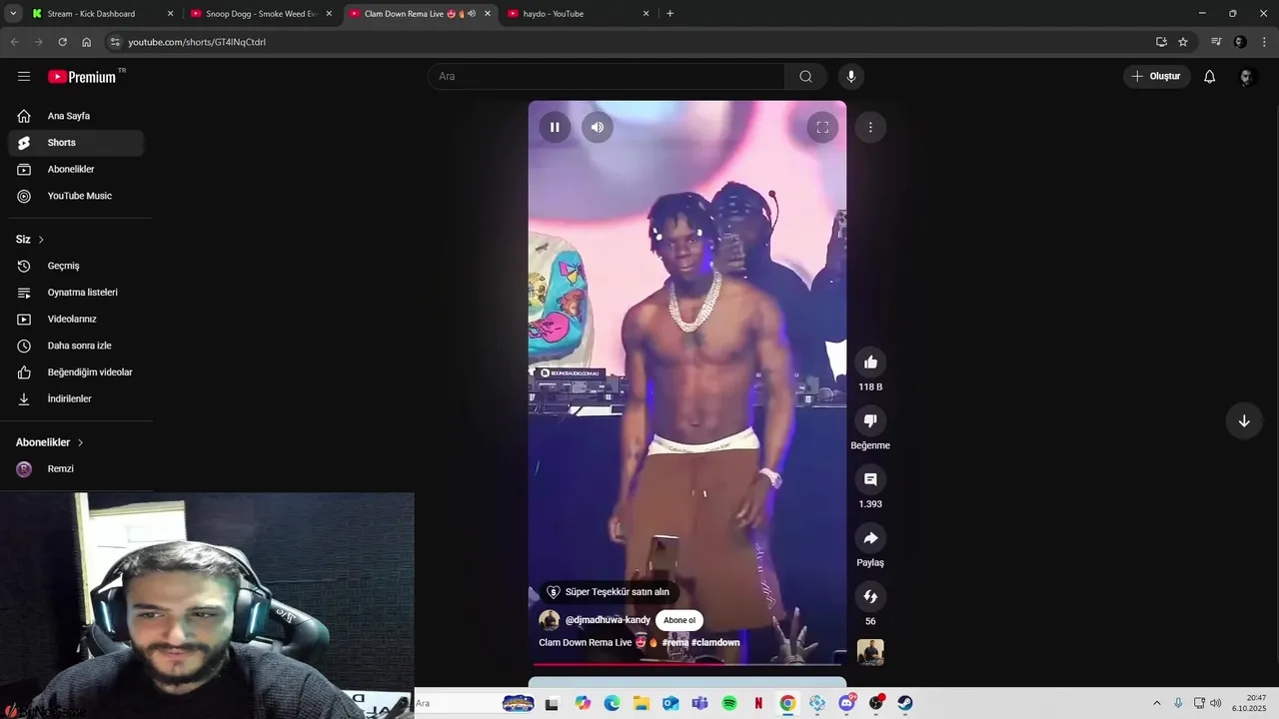Seek on the Short's red progress bar
Screen dimensions: 1279x719
click(687, 663)
